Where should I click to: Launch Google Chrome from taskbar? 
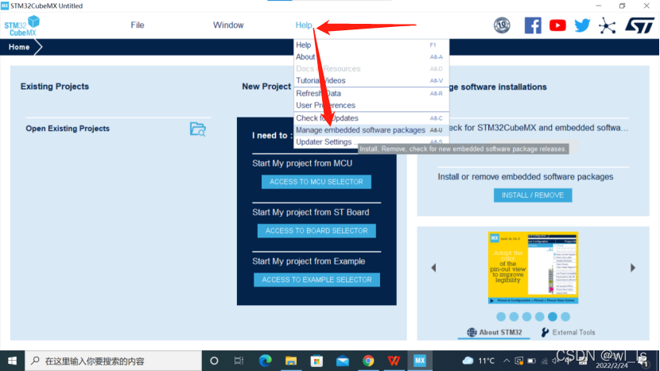point(368,361)
